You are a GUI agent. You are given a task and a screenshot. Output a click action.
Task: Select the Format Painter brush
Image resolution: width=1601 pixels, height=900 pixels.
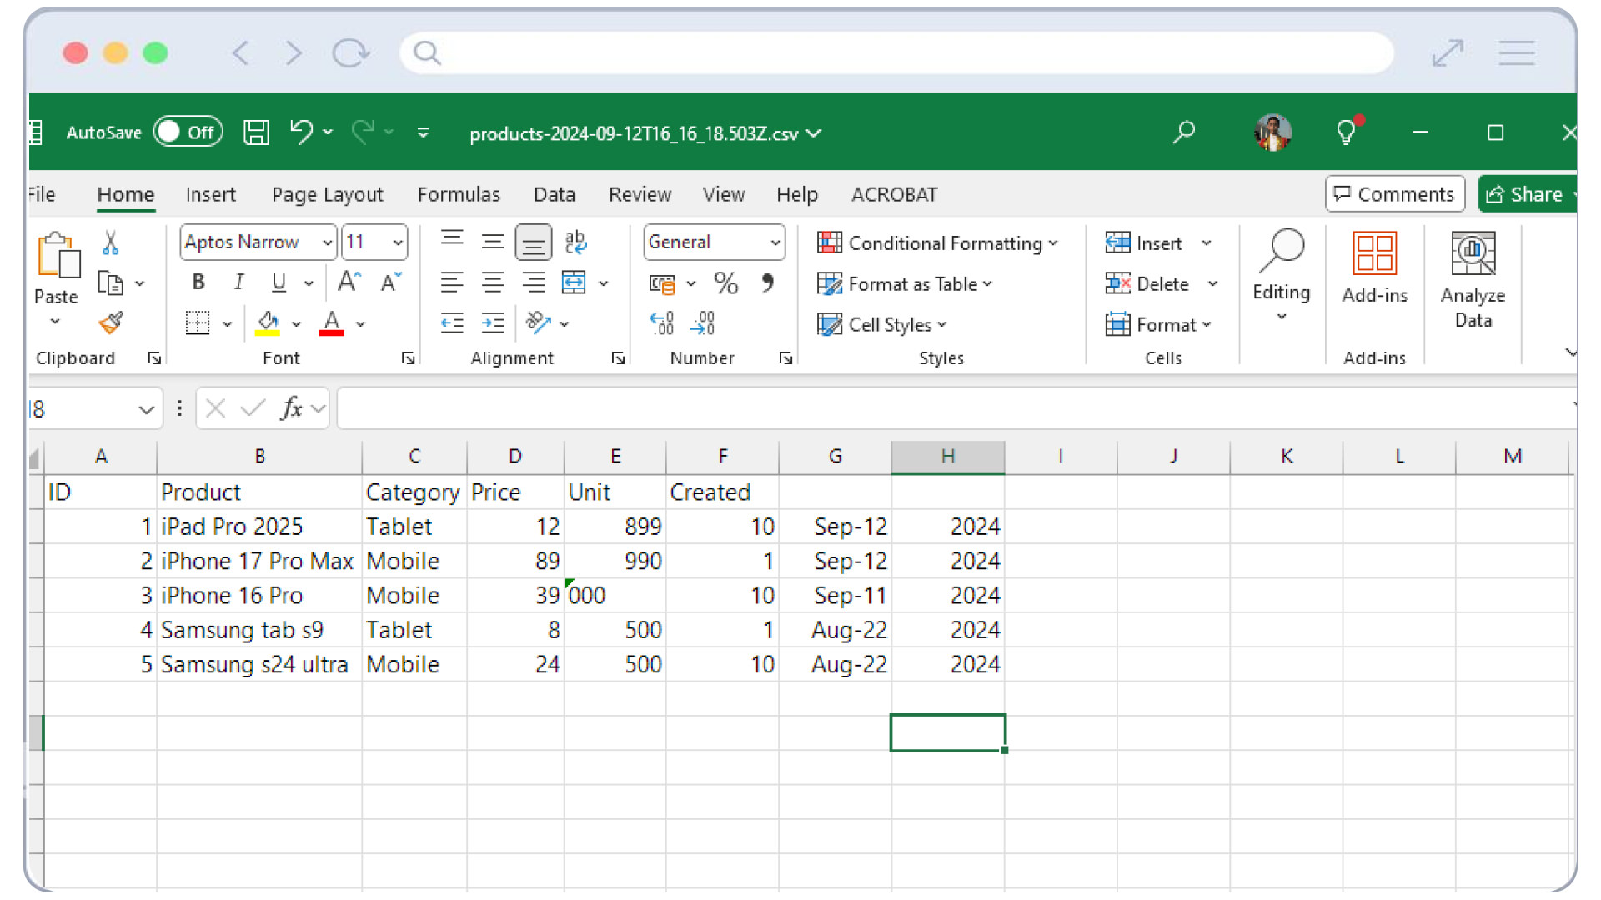coord(110,322)
